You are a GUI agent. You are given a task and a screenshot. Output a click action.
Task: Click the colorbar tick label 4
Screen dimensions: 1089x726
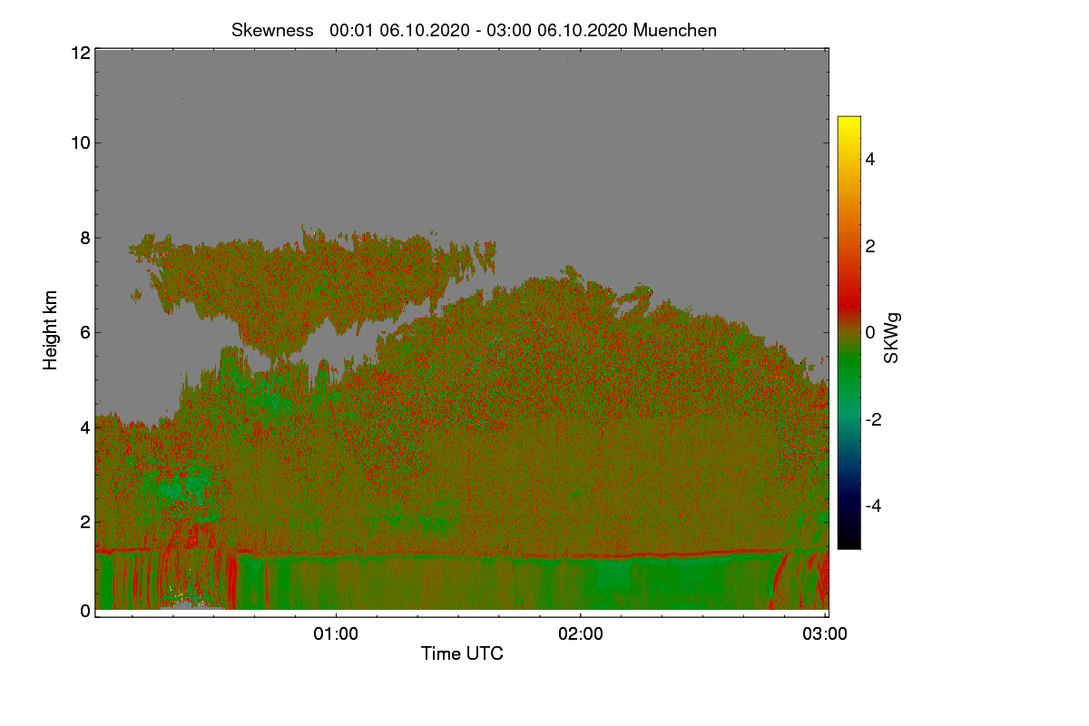(x=870, y=159)
